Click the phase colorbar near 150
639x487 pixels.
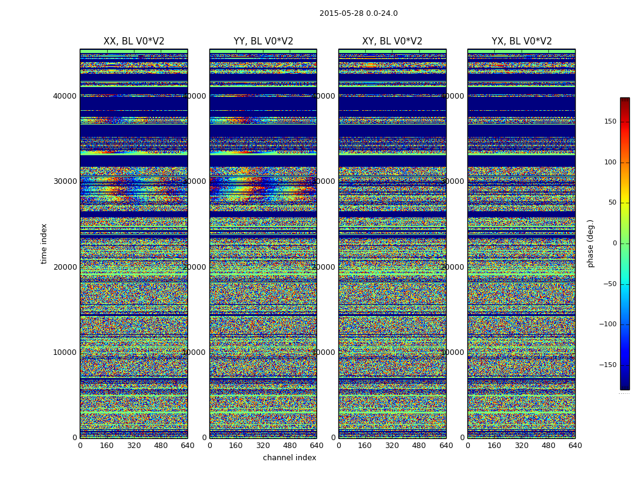625,121
